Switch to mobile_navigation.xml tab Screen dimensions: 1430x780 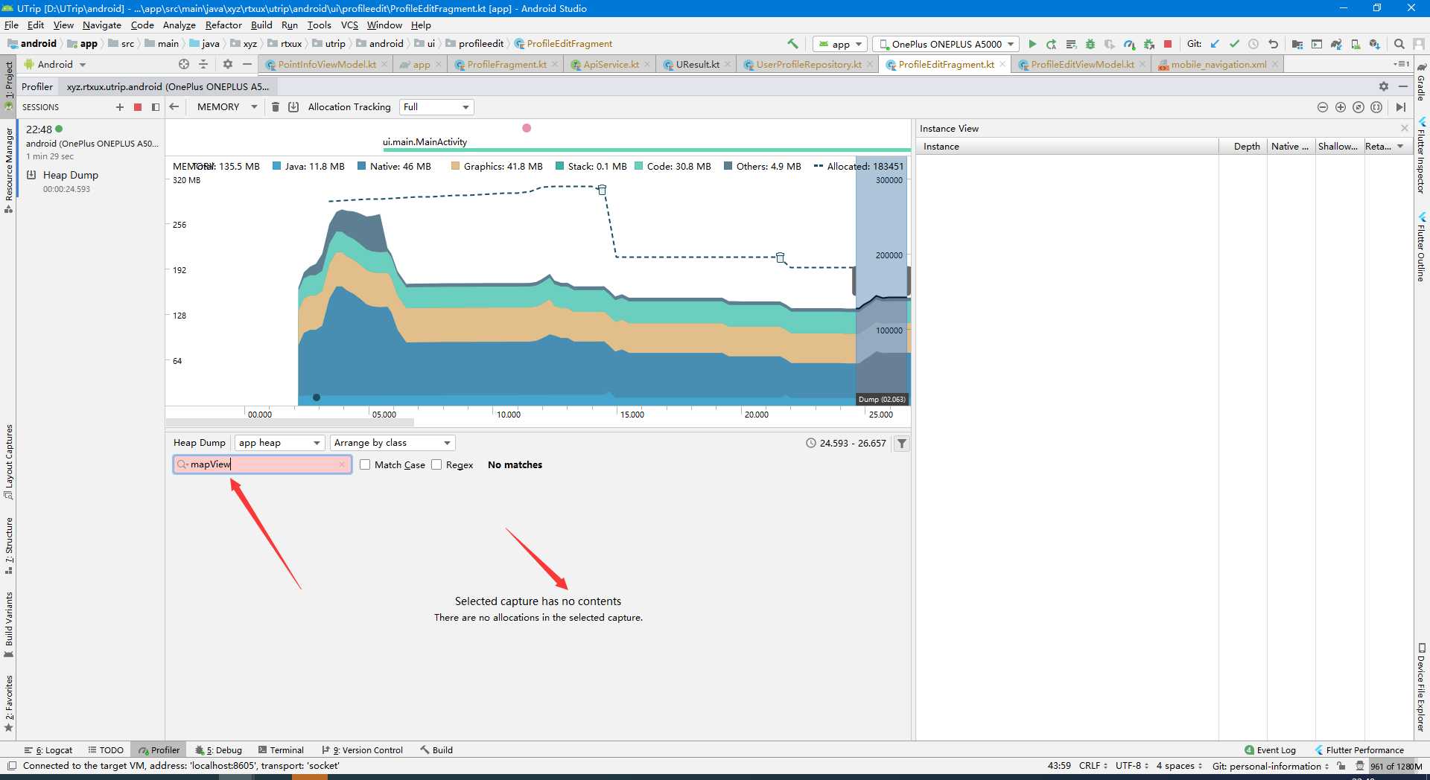[x=1218, y=65]
